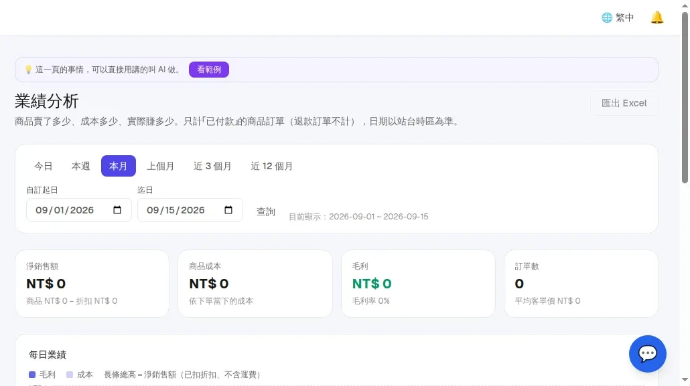Select the 本月 date range

tap(119, 166)
